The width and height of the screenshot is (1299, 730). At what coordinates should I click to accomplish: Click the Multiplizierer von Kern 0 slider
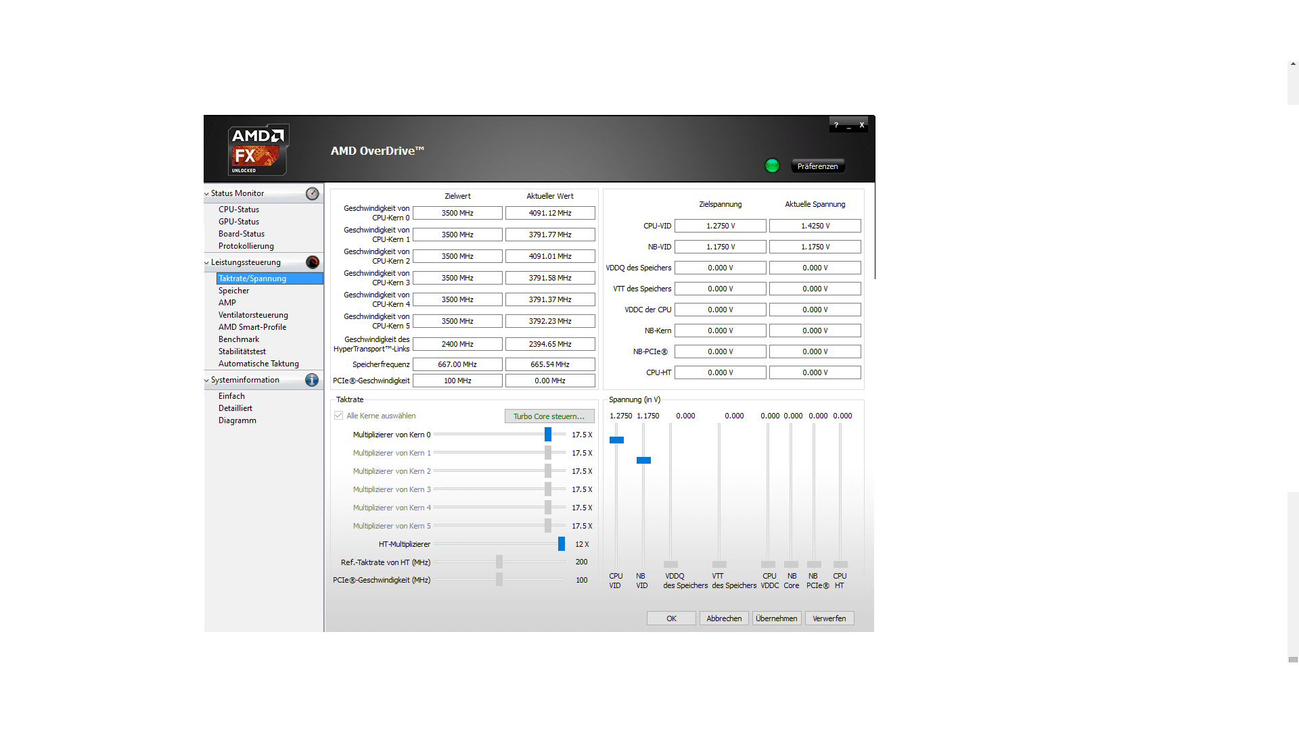(548, 435)
